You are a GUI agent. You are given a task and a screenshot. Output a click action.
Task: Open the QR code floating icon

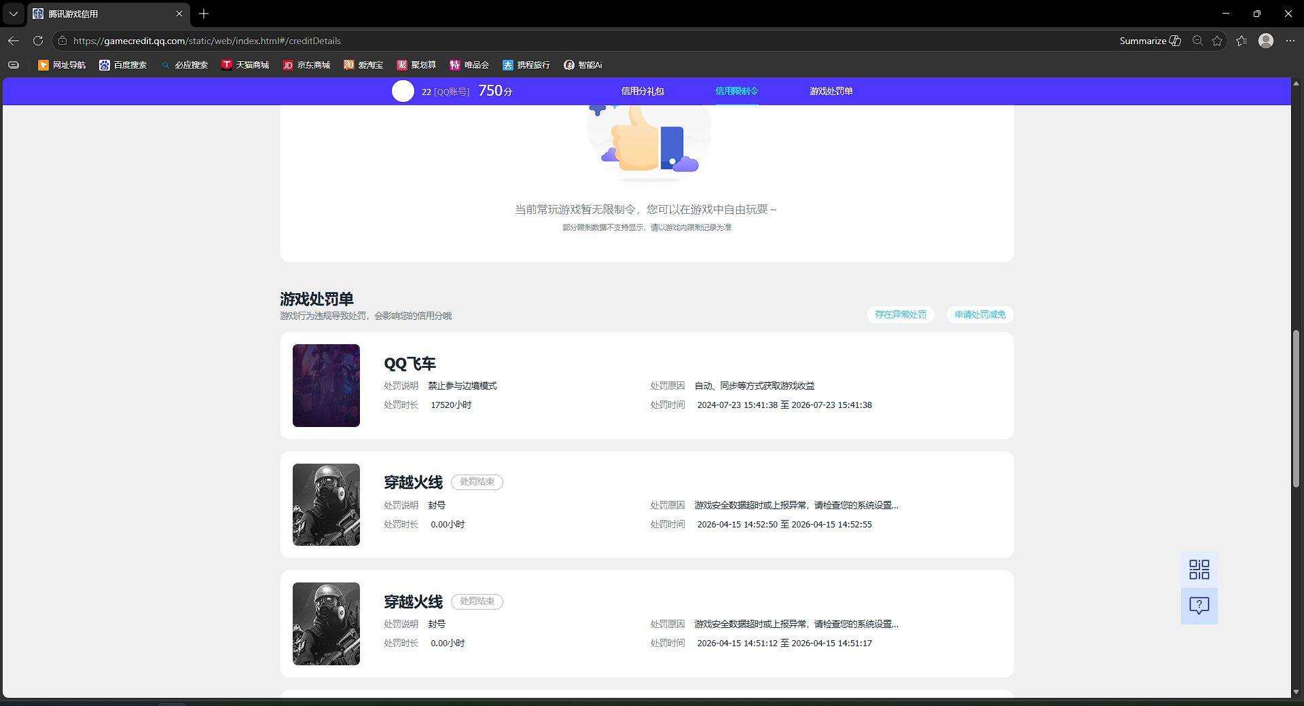coord(1199,570)
